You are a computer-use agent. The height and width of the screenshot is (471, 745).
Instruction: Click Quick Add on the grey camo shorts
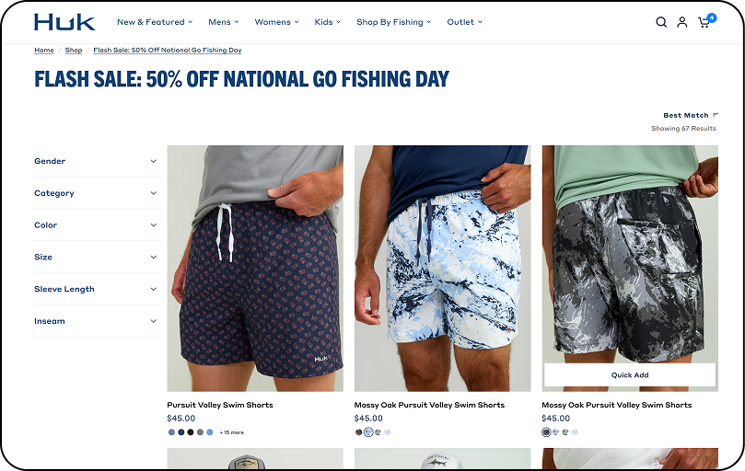(x=630, y=375)
